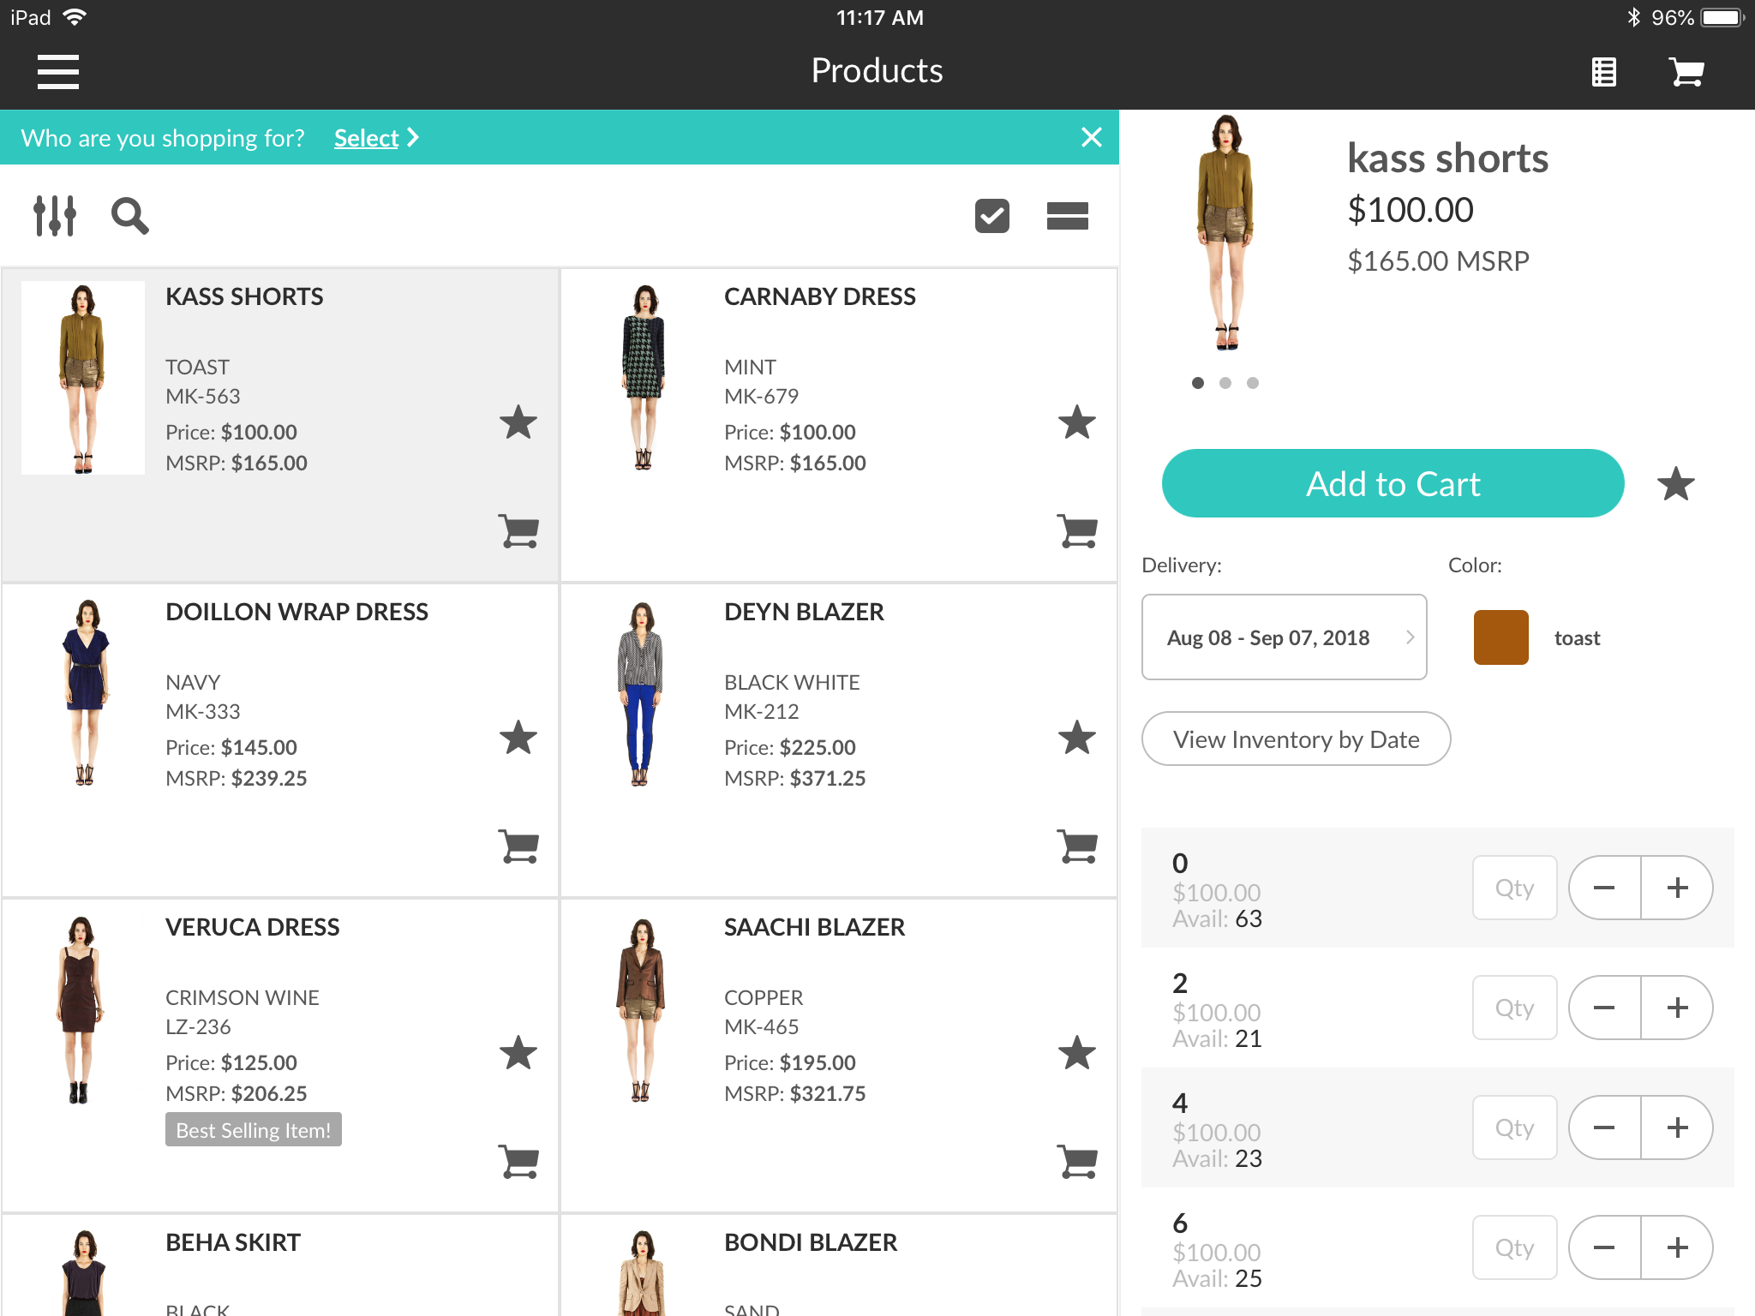Add Veruca Dress to cart icon
The image size is (1755, 1316).
click(518, 1161)
